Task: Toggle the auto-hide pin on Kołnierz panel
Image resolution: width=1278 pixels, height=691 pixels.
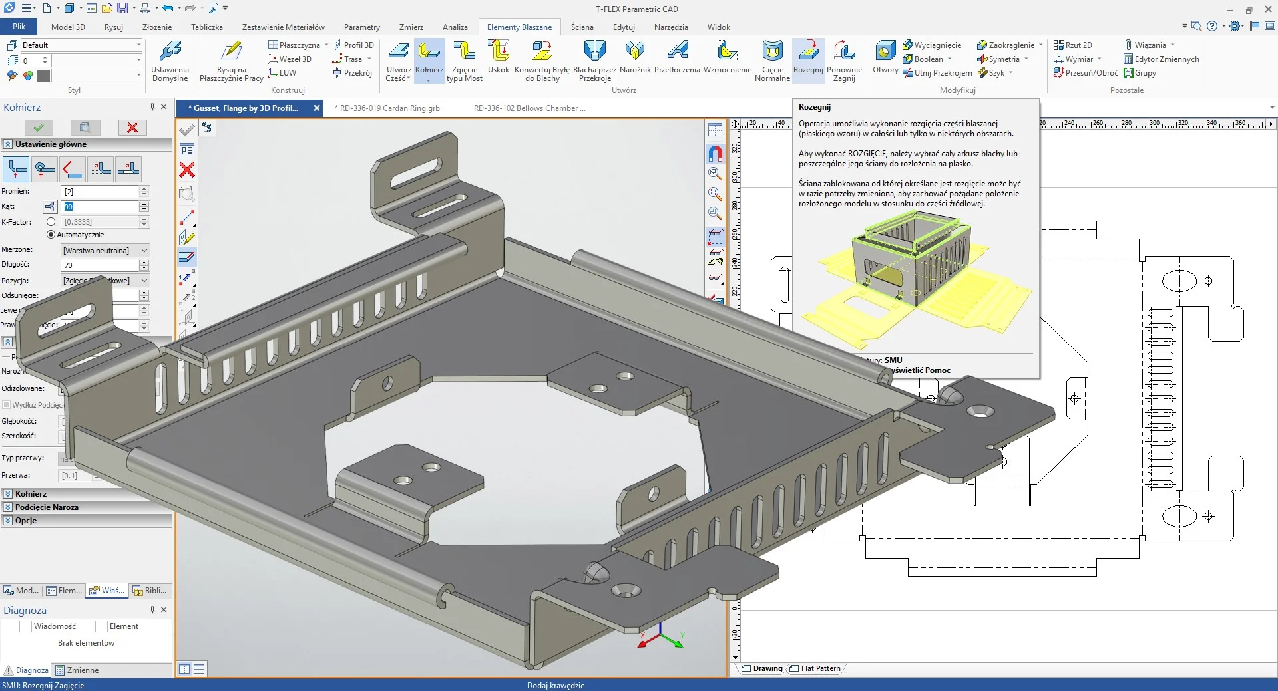Action: [x=152, y=106]
